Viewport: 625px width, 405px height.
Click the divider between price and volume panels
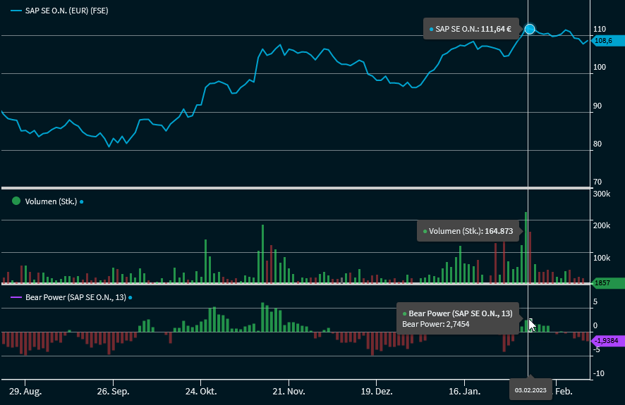pyautogui.click(x=295, y=188)
